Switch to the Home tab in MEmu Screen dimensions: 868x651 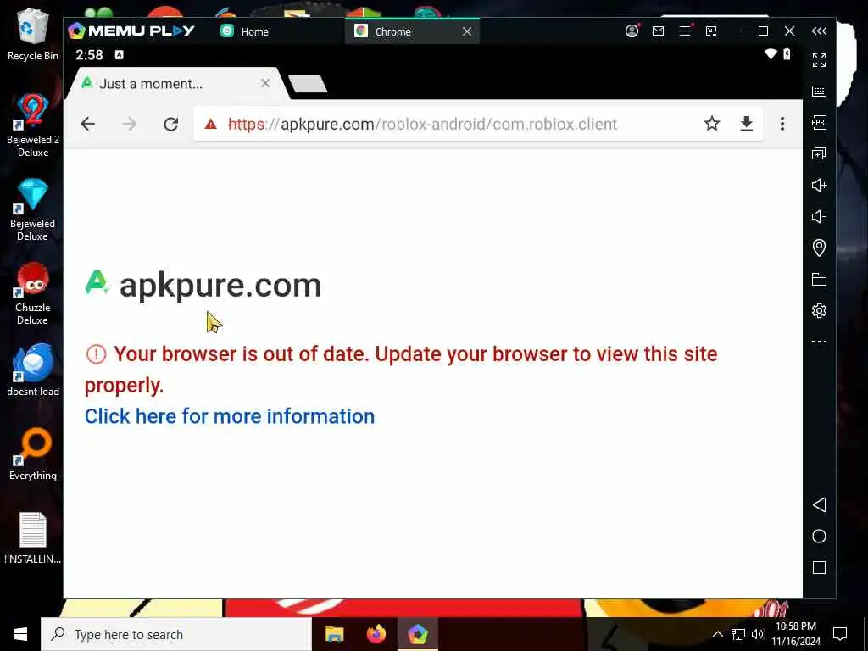244,31
